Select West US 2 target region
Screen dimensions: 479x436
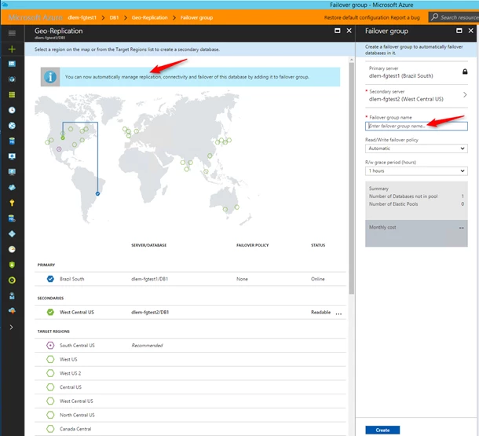[50, 373]
